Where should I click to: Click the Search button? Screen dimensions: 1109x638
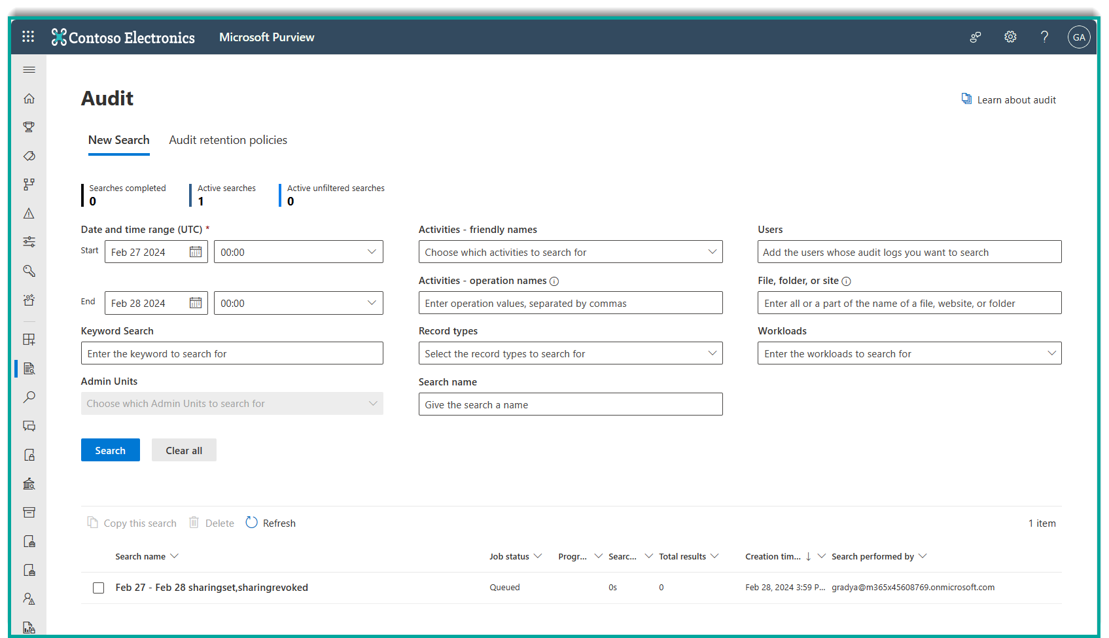coord(110,450)
